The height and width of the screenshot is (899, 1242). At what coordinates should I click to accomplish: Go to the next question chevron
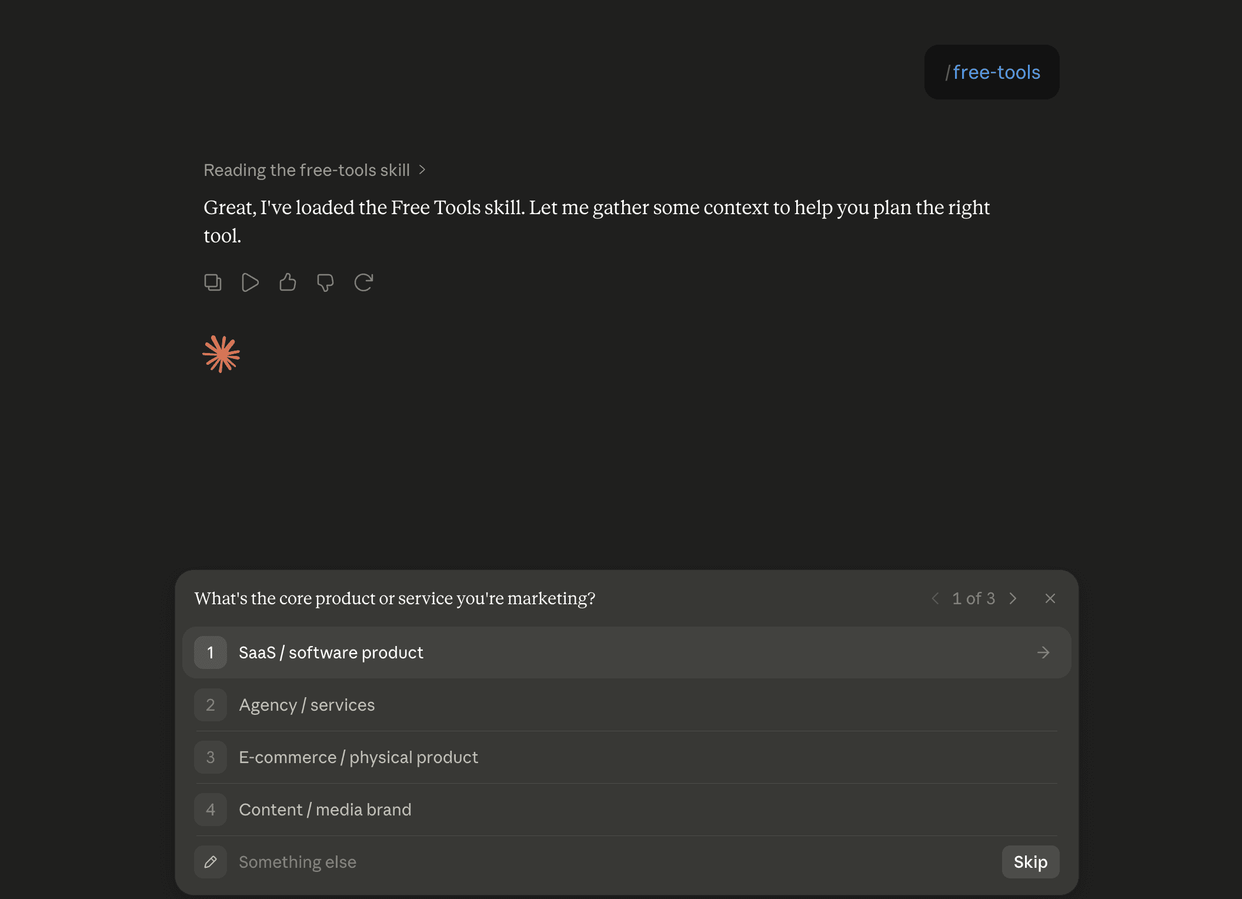pos(1013,598)
